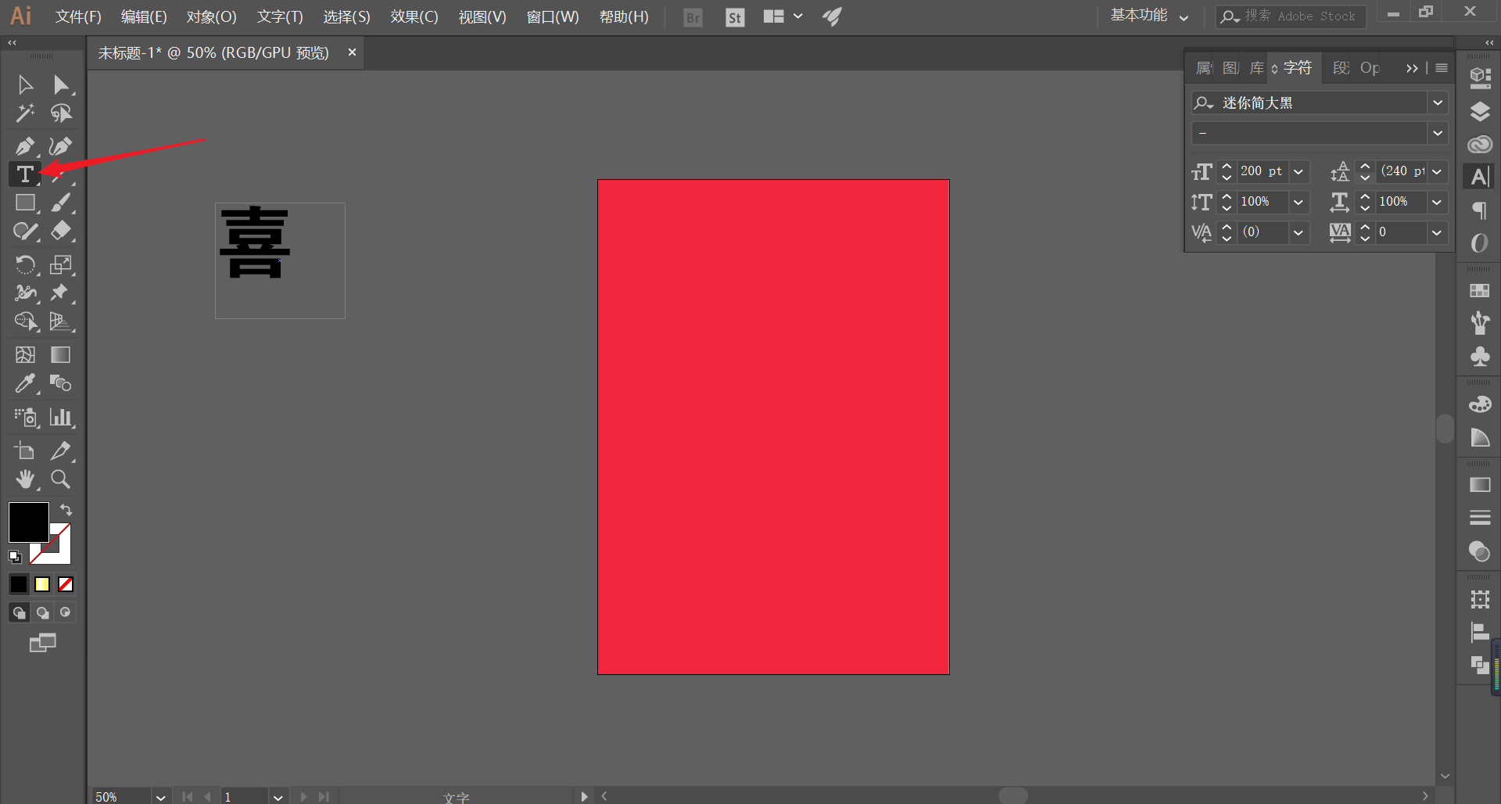
Task: Click the black fill color swatch
Action: [29, 522]
